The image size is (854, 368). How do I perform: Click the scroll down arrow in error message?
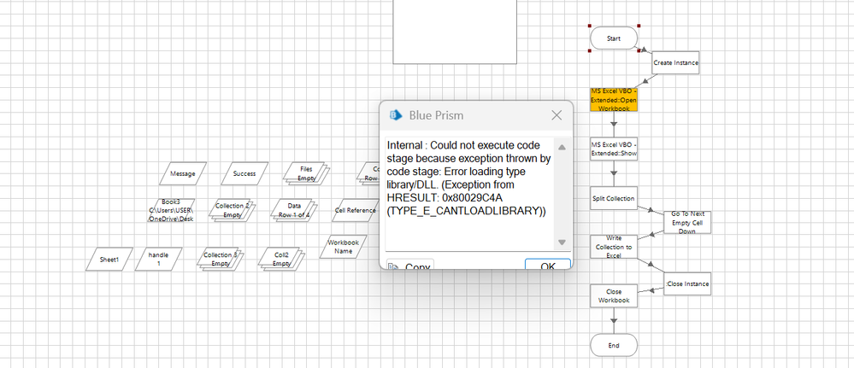tap(562, 242)
